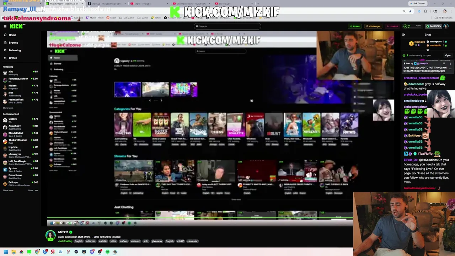Open the Windows Start menu

click(6, 252)
